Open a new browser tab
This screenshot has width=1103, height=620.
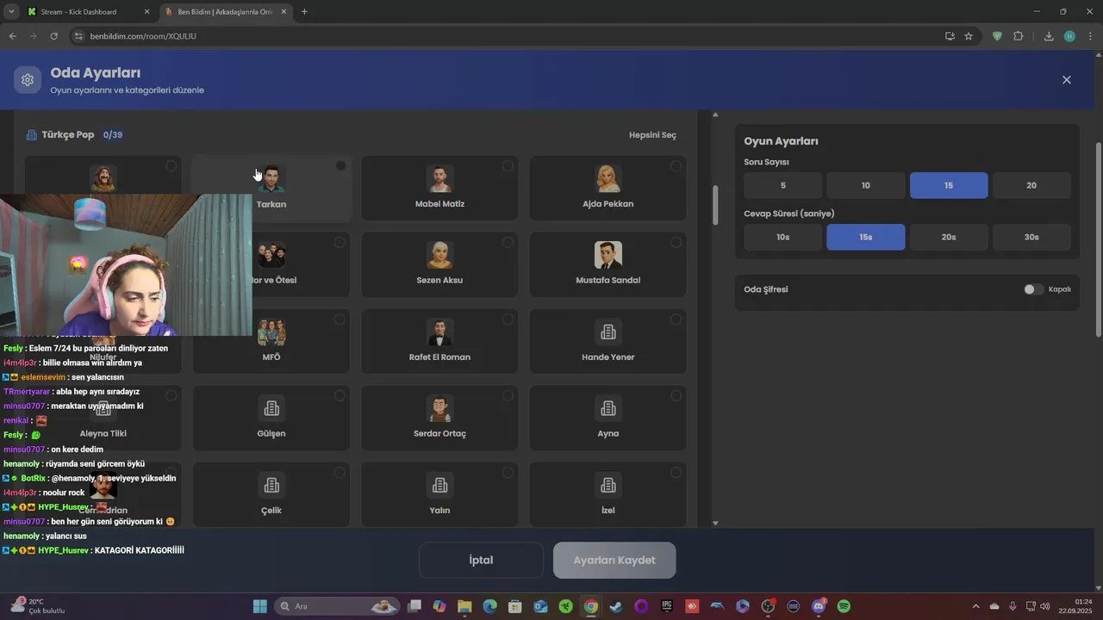coord(304,12)
